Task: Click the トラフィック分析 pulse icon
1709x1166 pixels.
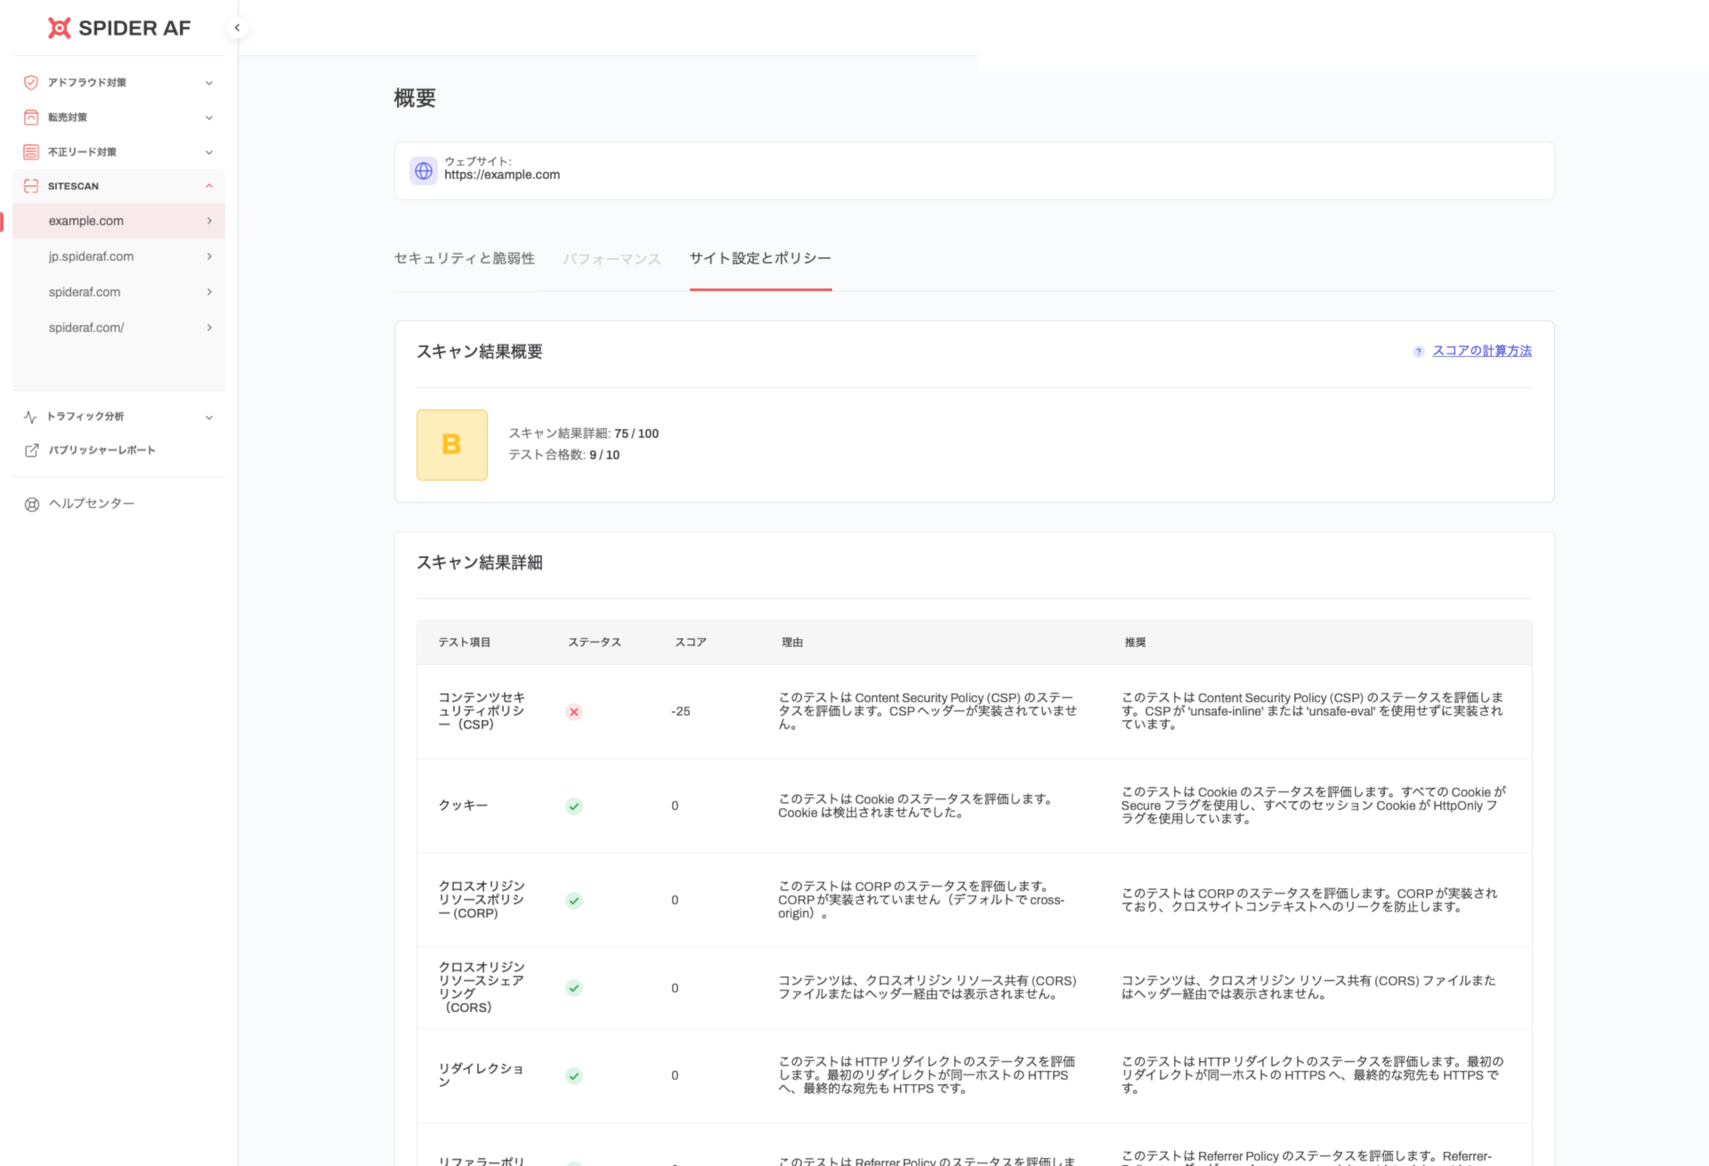Action: [30, 417]
